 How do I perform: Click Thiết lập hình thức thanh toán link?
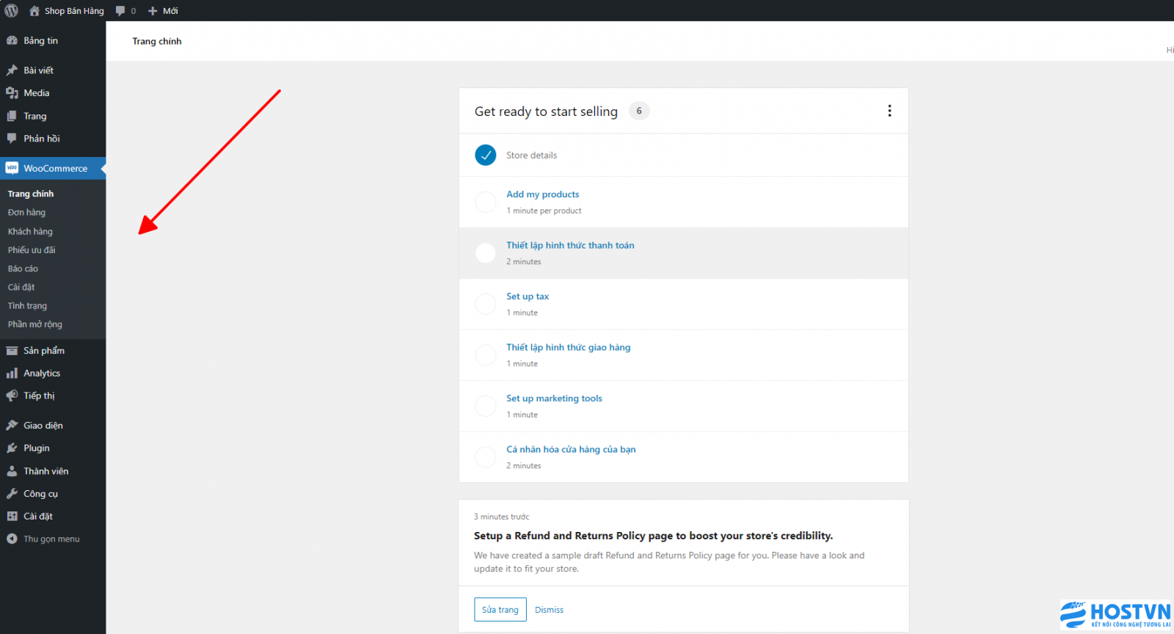click(570, 246)
